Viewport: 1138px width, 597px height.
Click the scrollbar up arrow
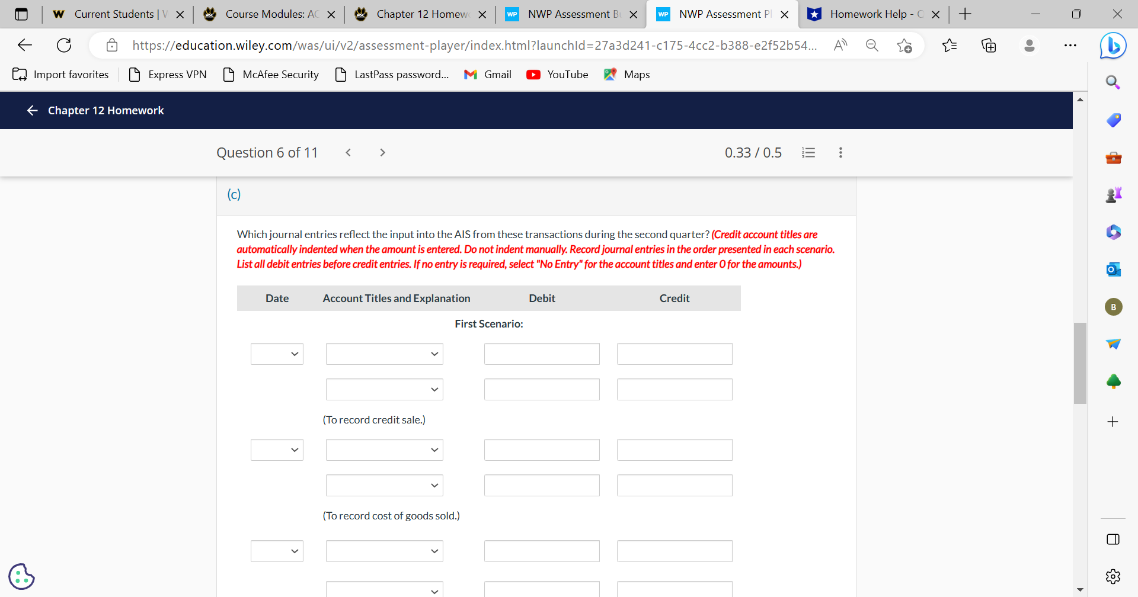[x=1080, y=99]
